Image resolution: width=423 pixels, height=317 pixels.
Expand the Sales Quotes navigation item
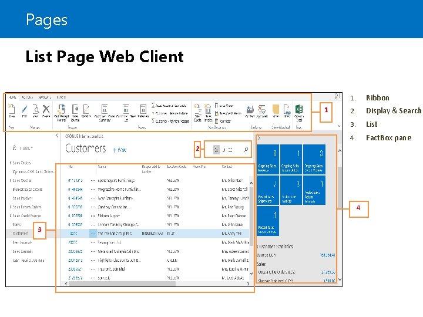click(x=11, y=180)
